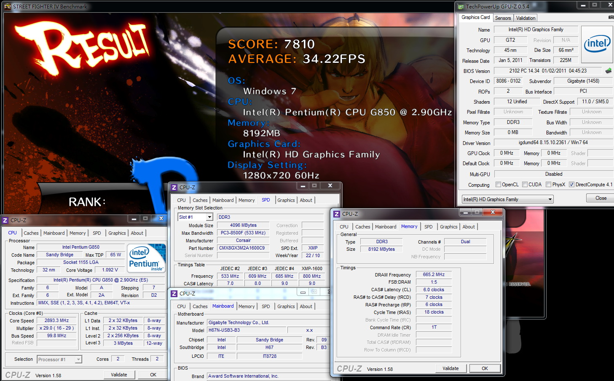Open the GPU-Z graphics adapter dropdown
Image resolution: width=614 pixels, height=381 pixels.
point(507,199)
